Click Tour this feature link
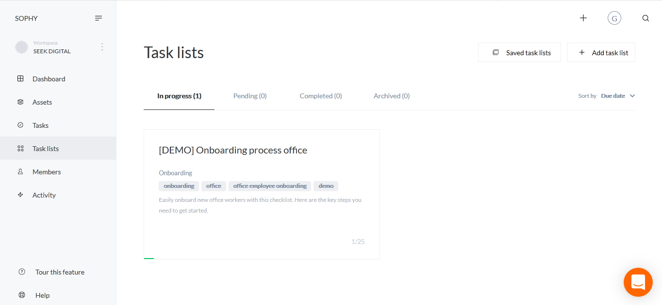The height and width of the screenshot is (305, 662). coord(60,272)
